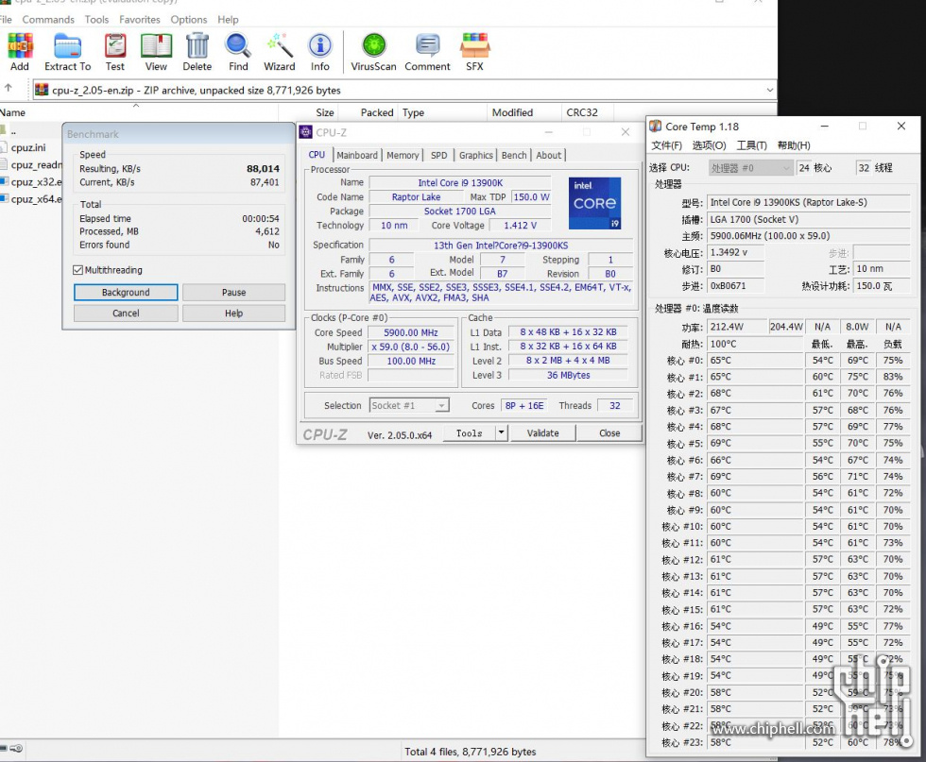Open the WinRAR Help menu
The height and width of the screenshot is (762, 926).
228,20
